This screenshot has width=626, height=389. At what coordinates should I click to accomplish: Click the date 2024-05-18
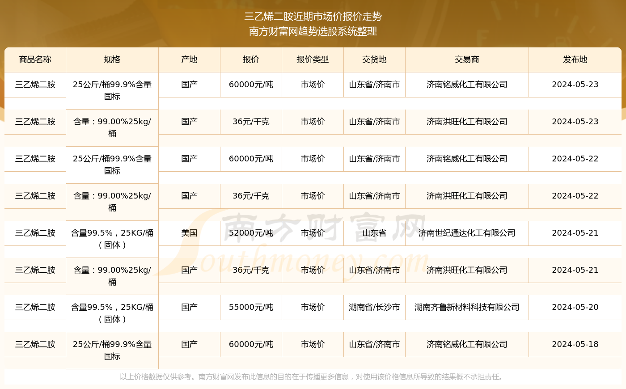[575, 344]
